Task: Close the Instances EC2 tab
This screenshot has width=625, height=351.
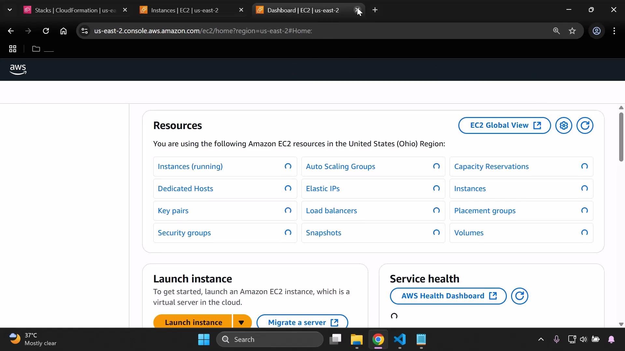Action: click(x=241, y=10)
